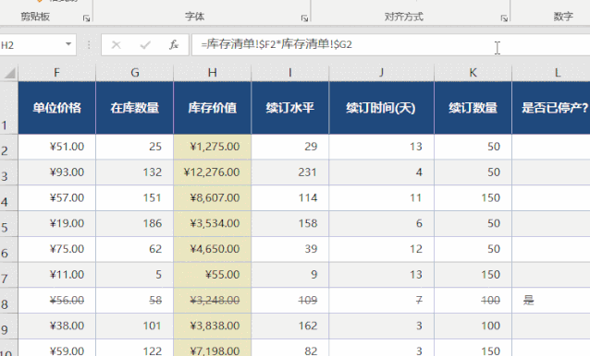590x356 pixels.
Task: Confirm formula entry with the checkmark icon
Action: pyautogui.click(x=145, y=45)
